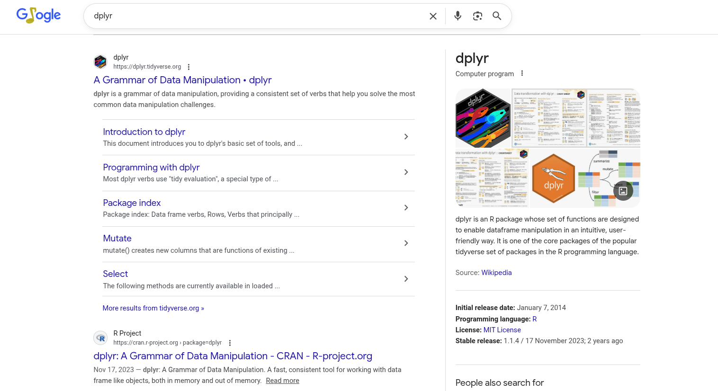718x391 pixels.
Task: Expand the Package index chevron
Action: [406, 208]
